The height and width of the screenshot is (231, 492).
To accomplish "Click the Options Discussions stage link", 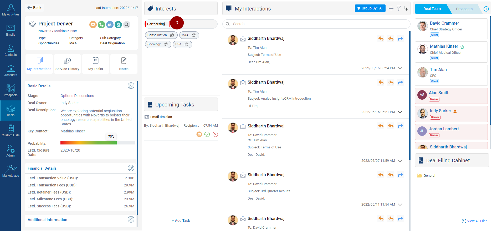I will [77, 96].
